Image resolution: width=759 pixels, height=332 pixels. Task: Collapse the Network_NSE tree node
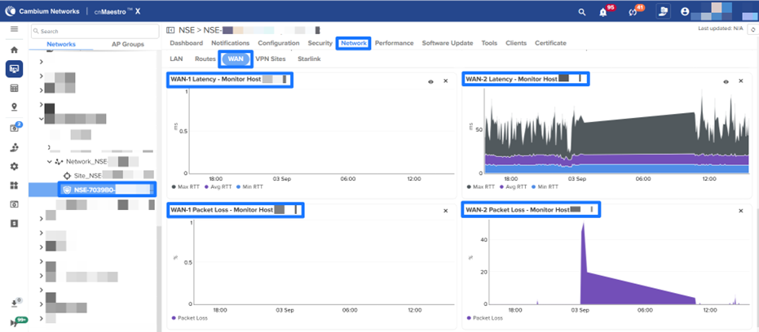point(49,162)
